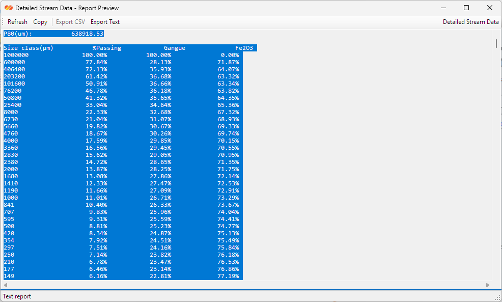Maximize the Report Preview window
502x302 pixels.
(x=466, y=8)
